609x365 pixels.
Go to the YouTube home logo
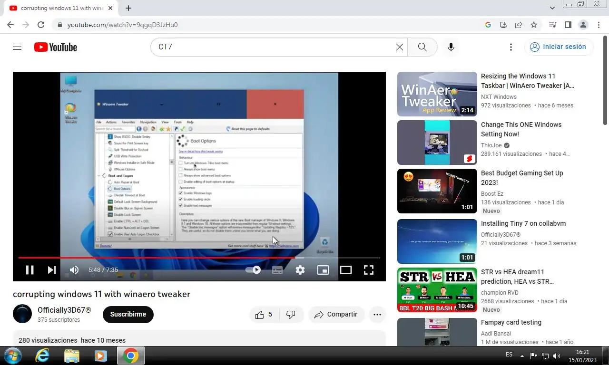[x=56, y=47]
